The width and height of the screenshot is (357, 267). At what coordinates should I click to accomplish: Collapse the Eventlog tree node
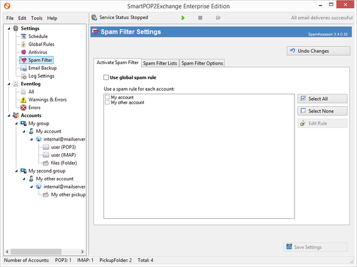pyautogui.click(x=8, y=84)
